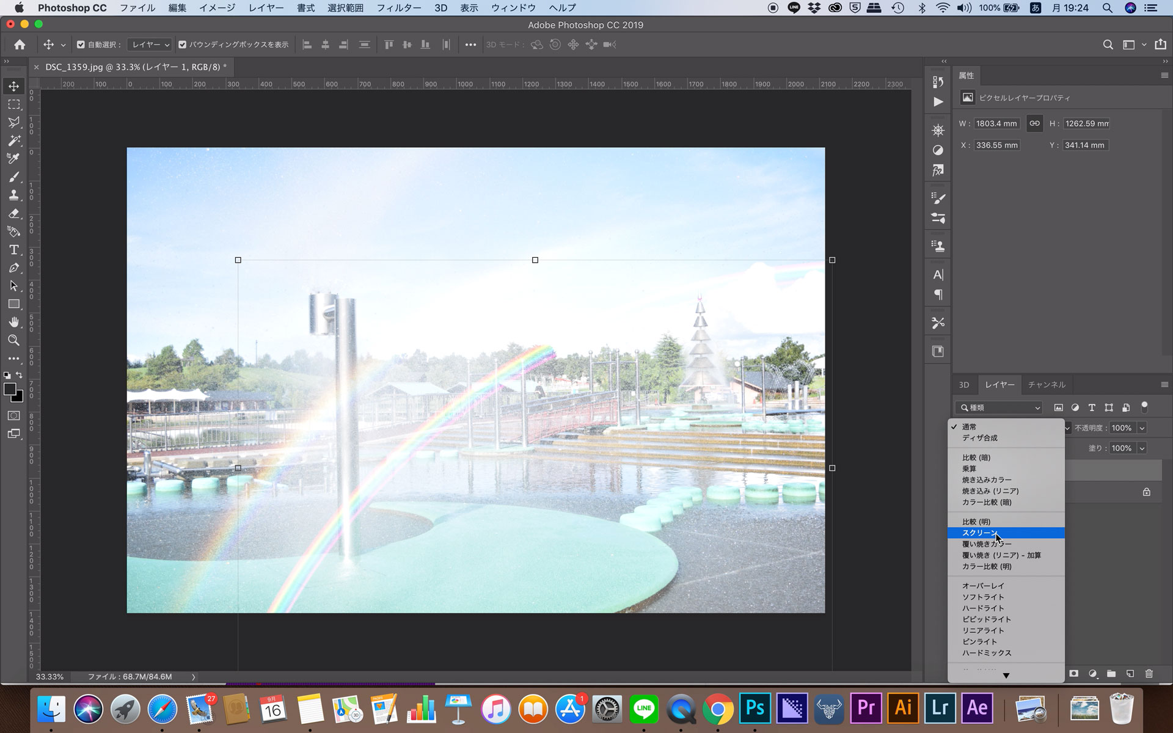Expand status bar info arrow
Viewport: 1173px width, 733px height.
click(194, 677)
